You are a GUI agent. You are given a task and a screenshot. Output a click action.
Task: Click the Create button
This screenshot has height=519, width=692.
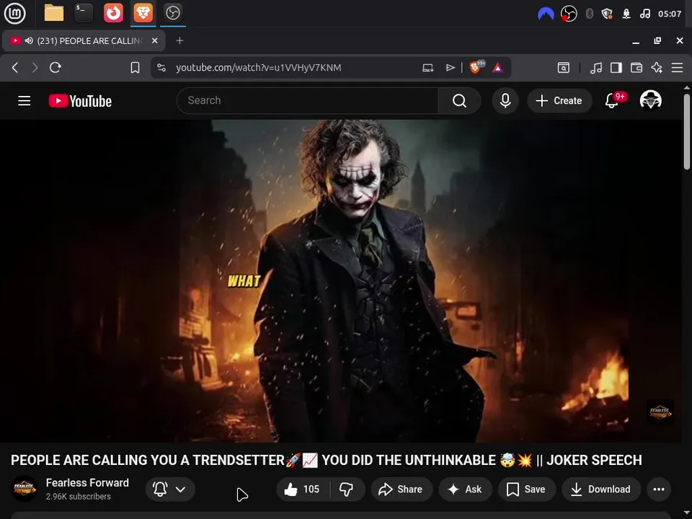(559, 101)
